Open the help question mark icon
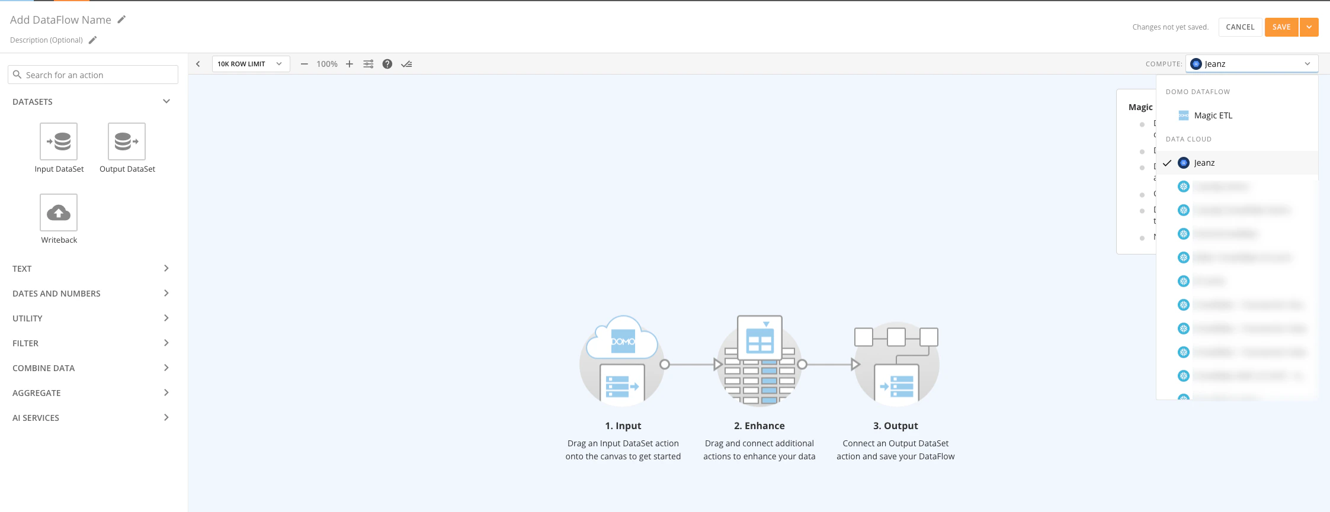Viewport: 1330px width, 512px height. pos(387,64)
